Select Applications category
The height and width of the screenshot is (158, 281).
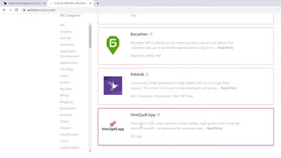click(68, 63)
